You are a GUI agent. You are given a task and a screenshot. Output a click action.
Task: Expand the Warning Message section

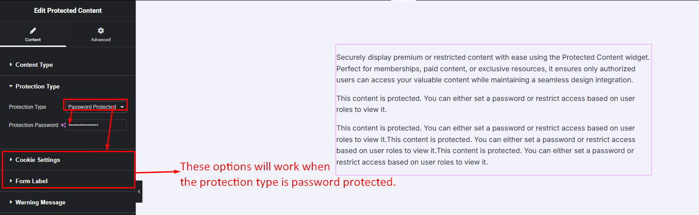[x=40, y=202]
